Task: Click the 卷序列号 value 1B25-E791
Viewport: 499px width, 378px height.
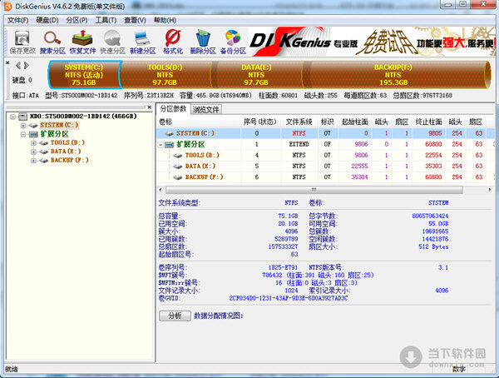Action: 283,267
